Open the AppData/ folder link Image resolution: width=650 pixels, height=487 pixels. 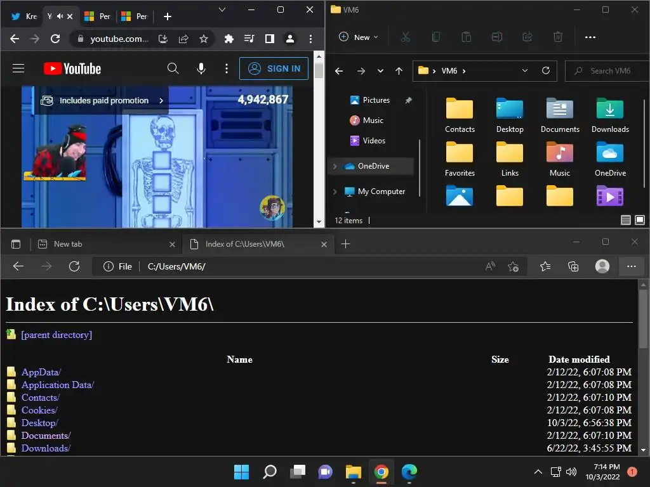point(41,372)
